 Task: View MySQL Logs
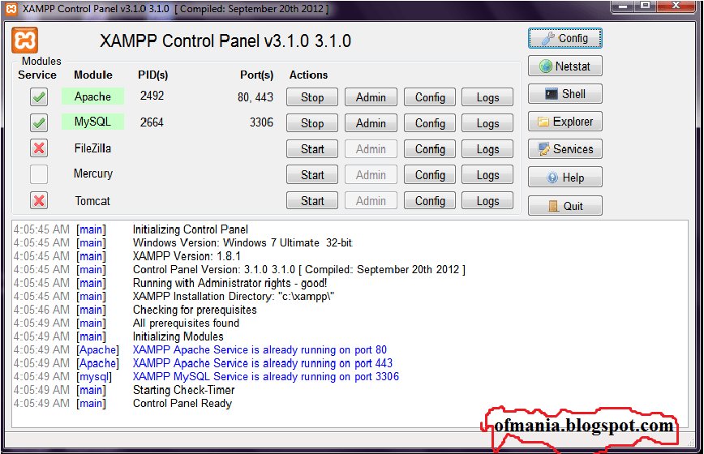(487, 123)
